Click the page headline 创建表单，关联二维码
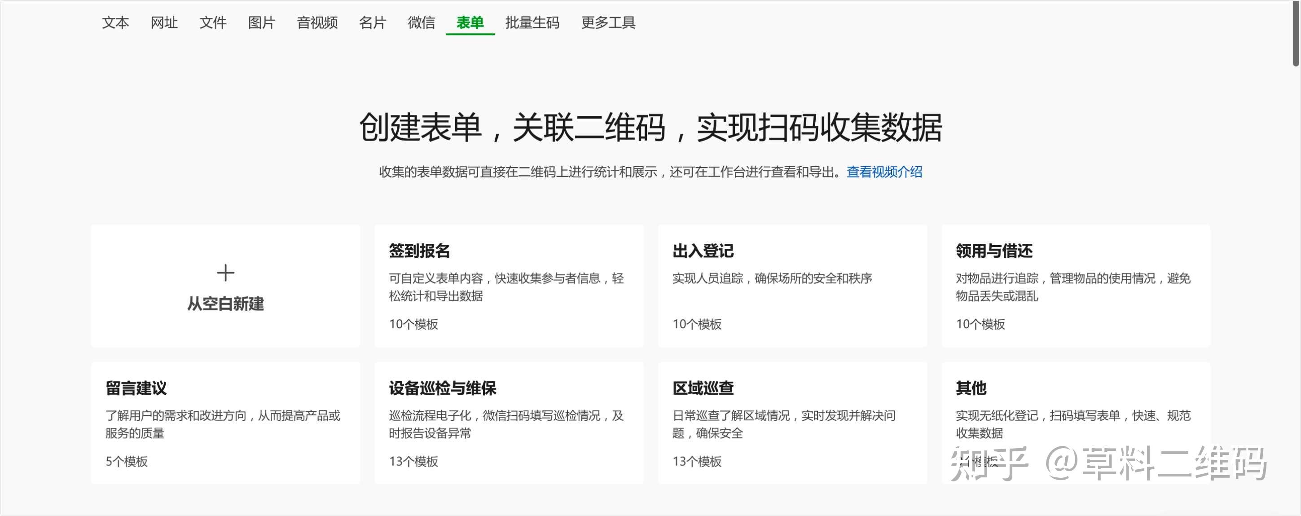 650,128
